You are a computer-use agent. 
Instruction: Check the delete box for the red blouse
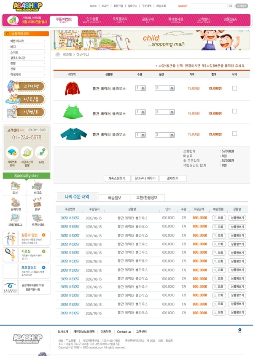click(x=234, y=88)
